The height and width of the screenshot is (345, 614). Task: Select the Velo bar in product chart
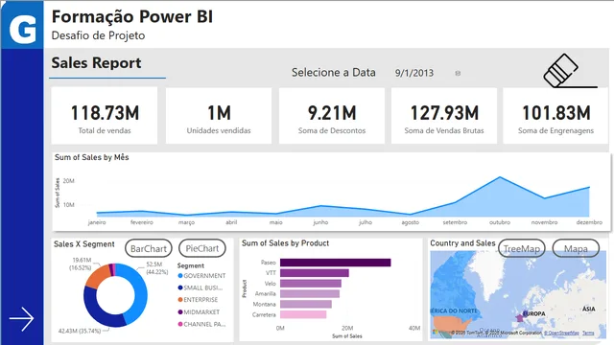tap(311, 284)
